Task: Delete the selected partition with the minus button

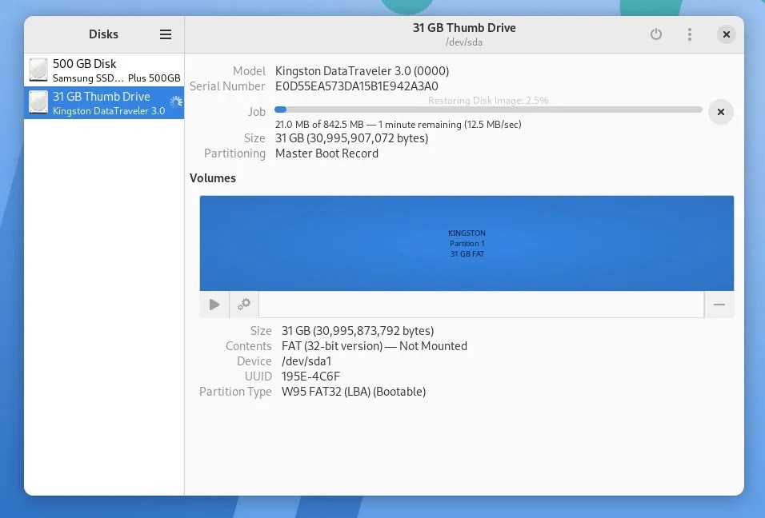Action: 719,304
